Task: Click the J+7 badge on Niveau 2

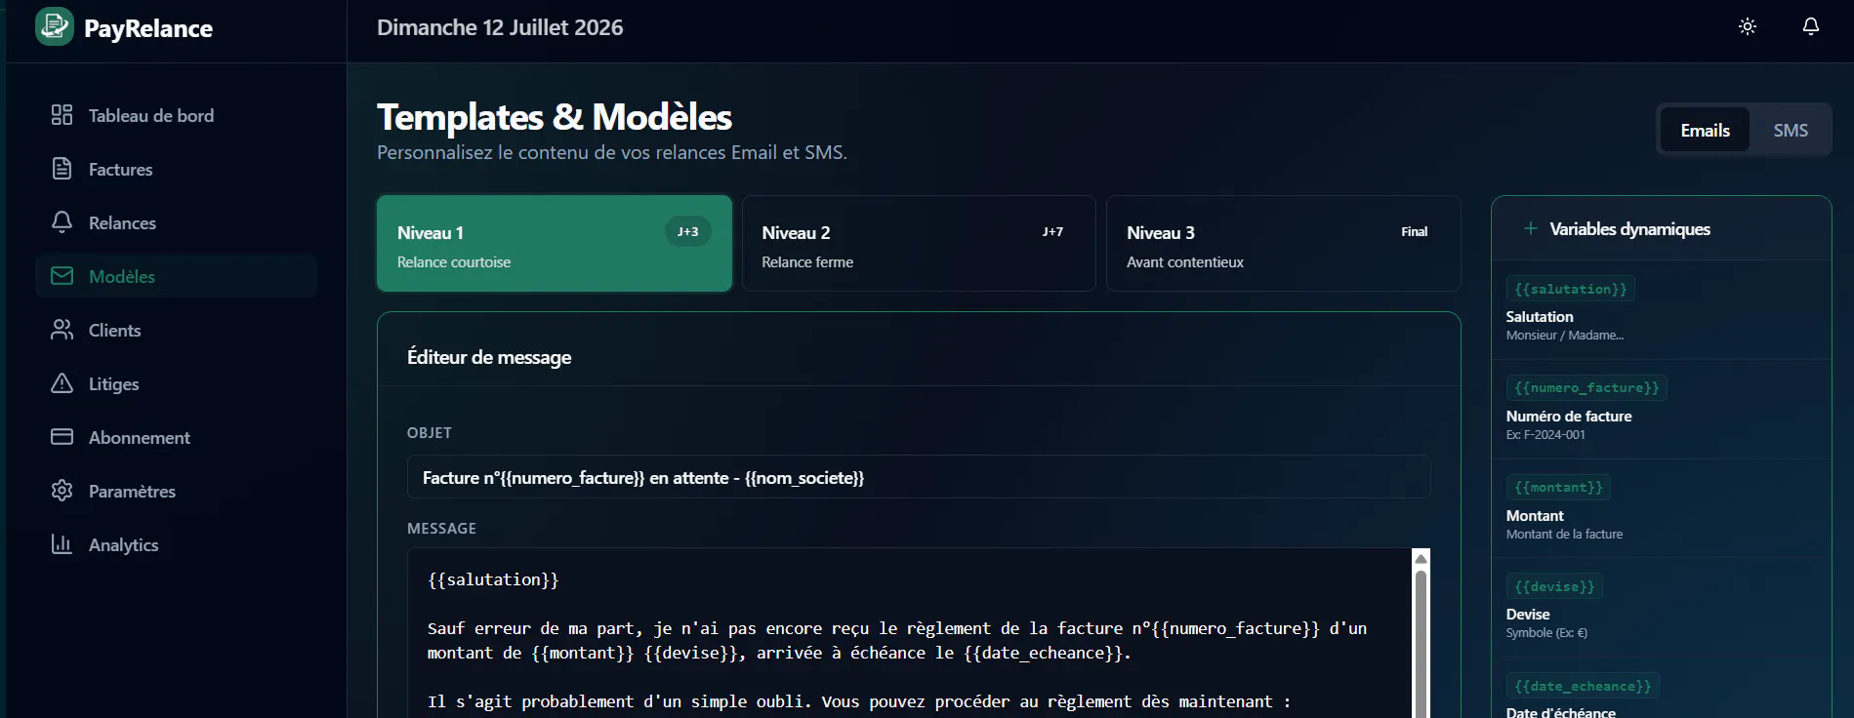Action: [1052, 231]
